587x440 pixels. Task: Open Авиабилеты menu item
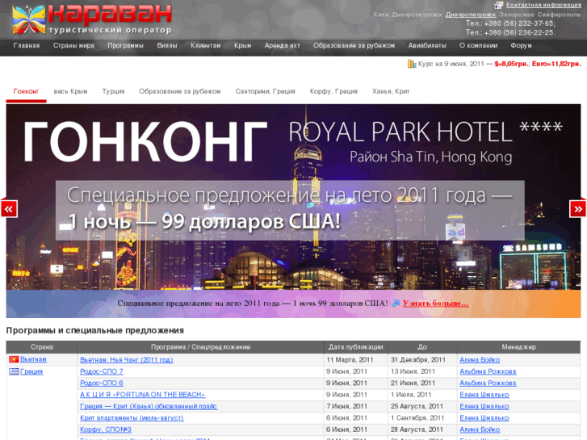pyautogui.click(x=427, y=45)
